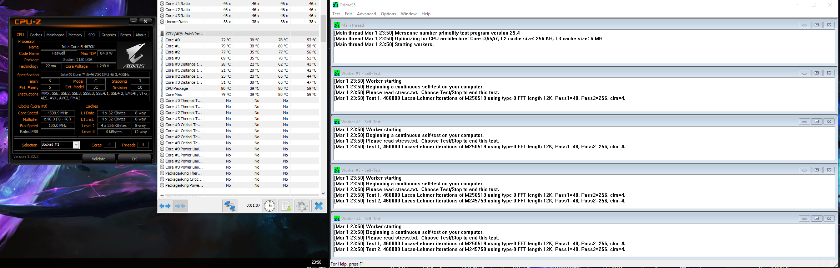Click Worker #3 Test 2 M245759 log line

480,201
